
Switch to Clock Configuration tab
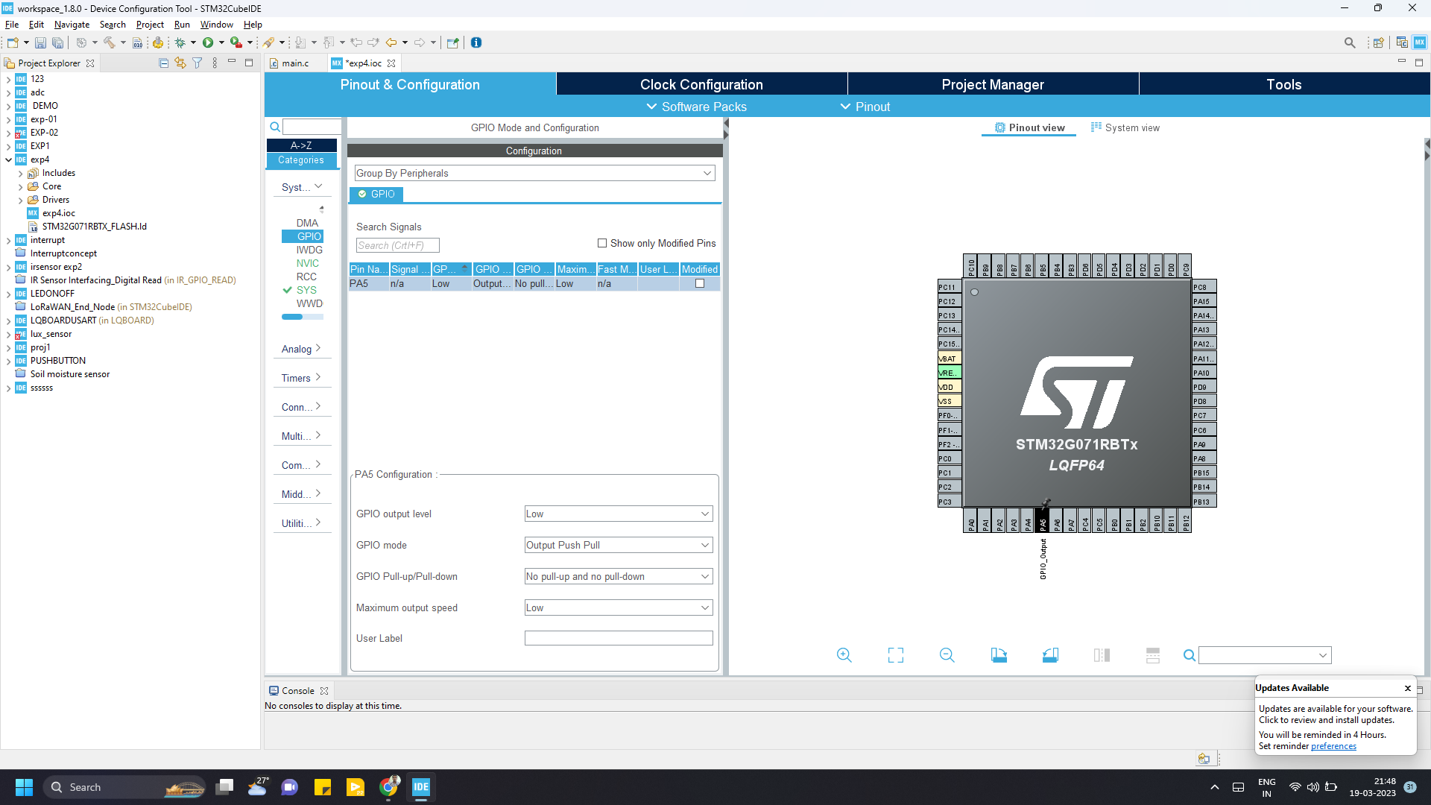point(701,84)
